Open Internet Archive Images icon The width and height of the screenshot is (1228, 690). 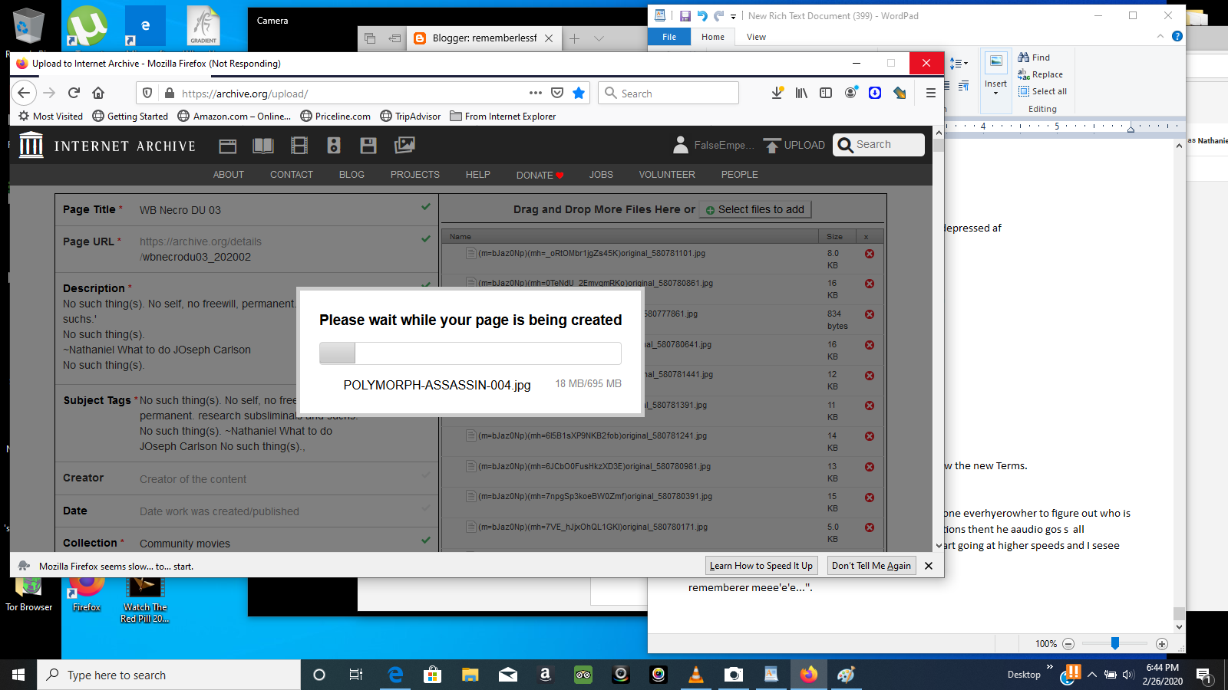[x=404, y=145]
